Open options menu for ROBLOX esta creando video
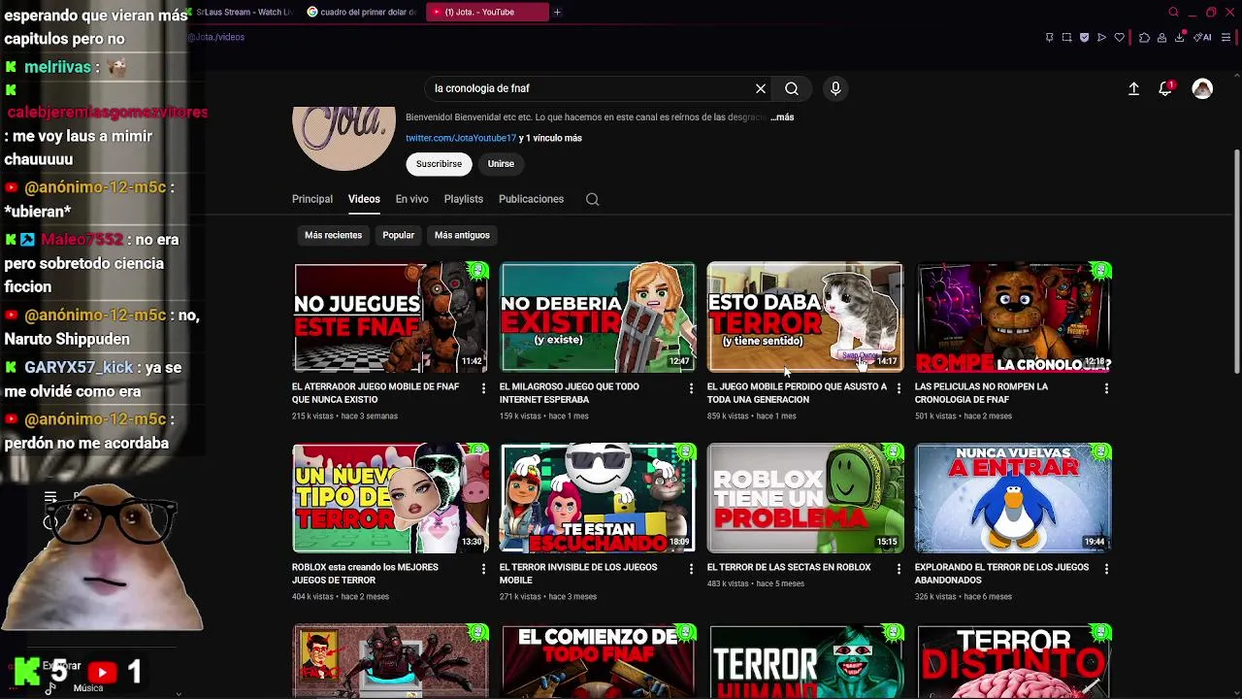This screenshot has width=1242, height=699. 483,569
